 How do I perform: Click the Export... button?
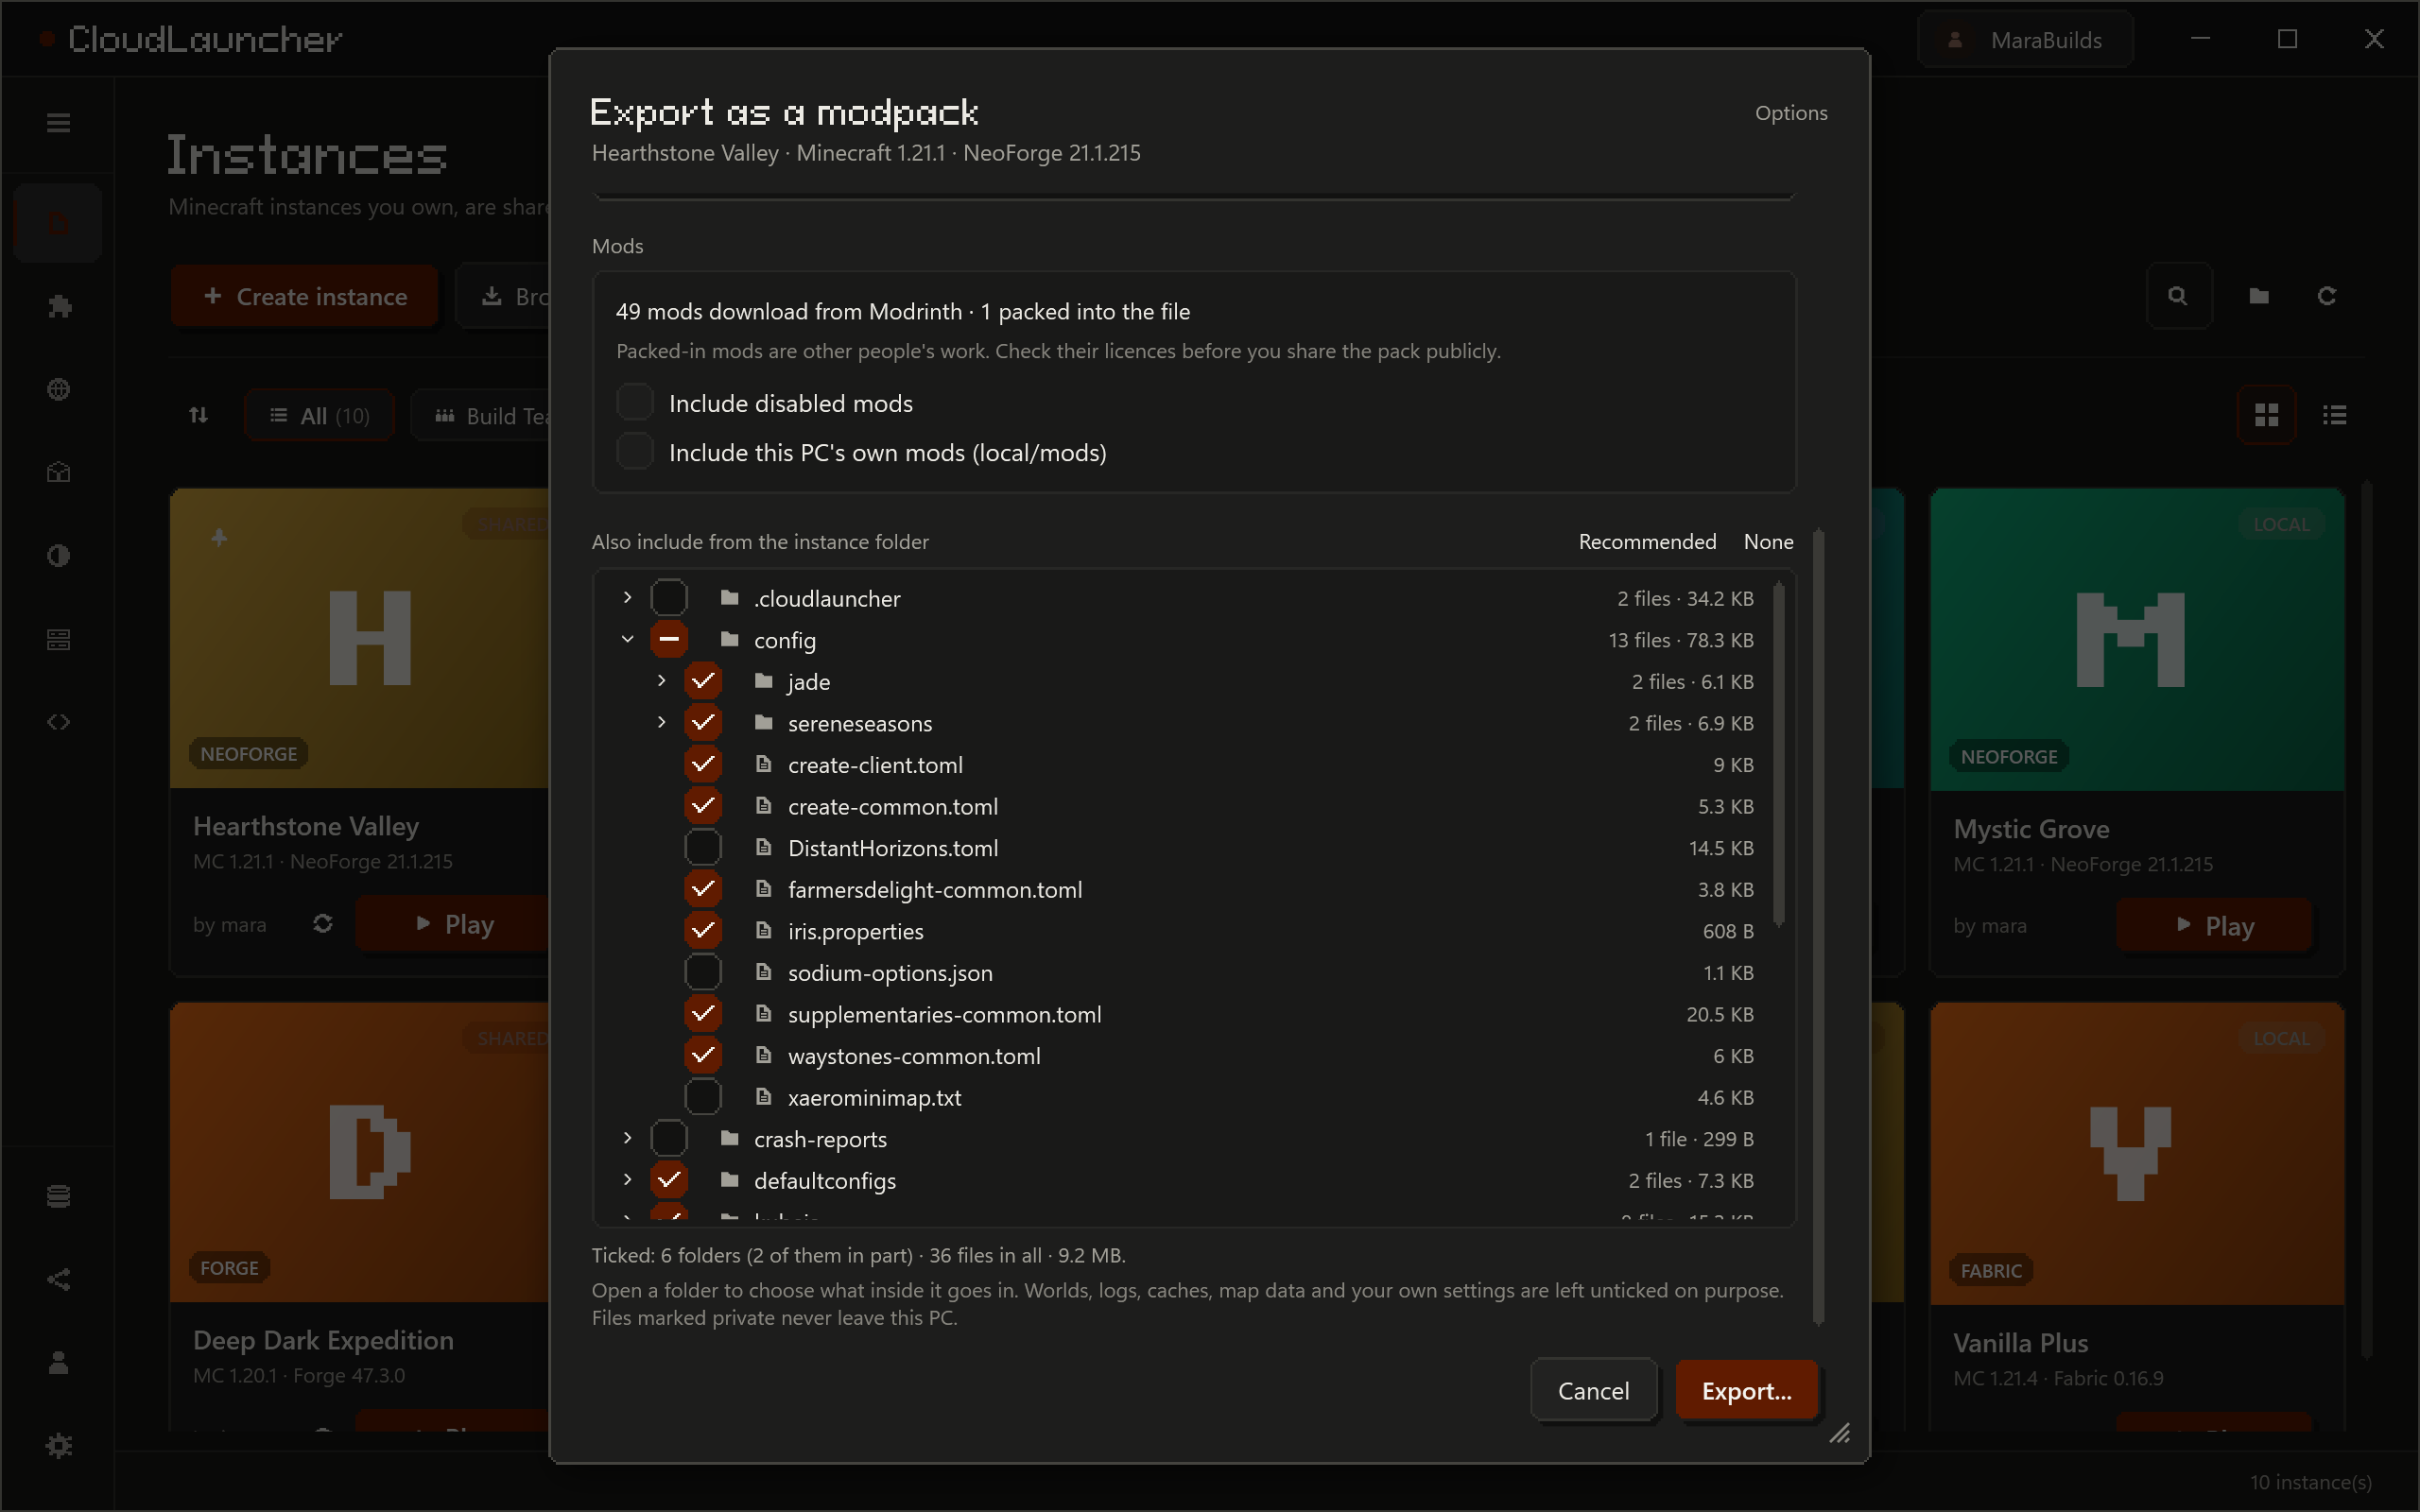click(1746, 1390)
